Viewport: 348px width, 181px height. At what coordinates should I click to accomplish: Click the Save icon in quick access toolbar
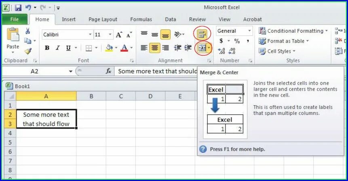(18, 8)
